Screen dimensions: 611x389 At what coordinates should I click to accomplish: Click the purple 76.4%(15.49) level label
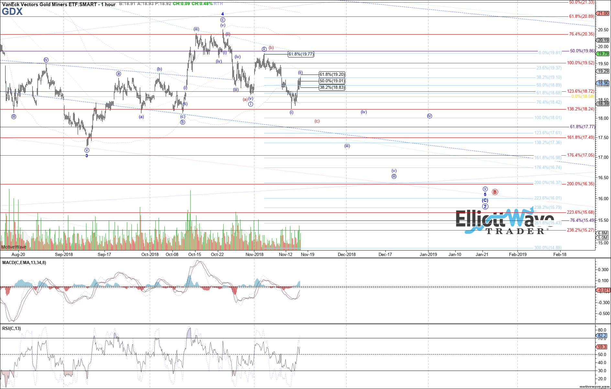(x=583, y=220)
